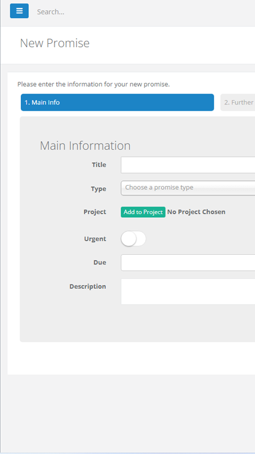255x454 pixels.
Task: Click the Search field in header
Action: (144, 12)
